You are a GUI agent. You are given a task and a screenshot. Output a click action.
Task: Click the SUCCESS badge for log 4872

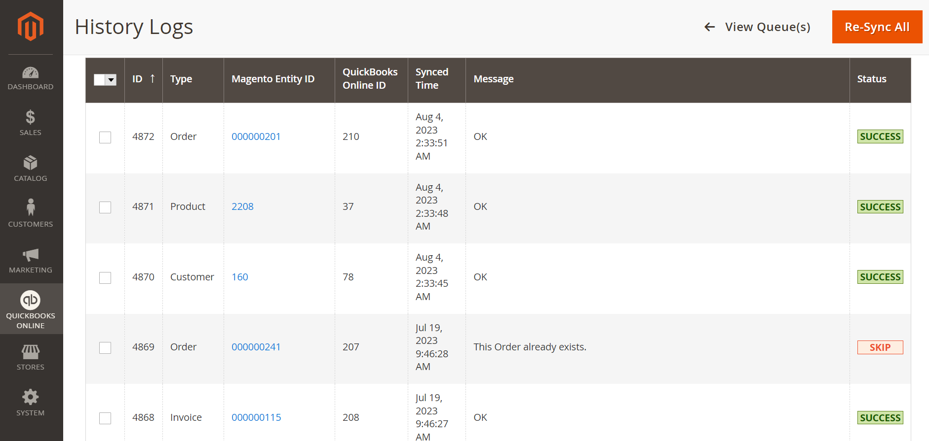(880, 136)
